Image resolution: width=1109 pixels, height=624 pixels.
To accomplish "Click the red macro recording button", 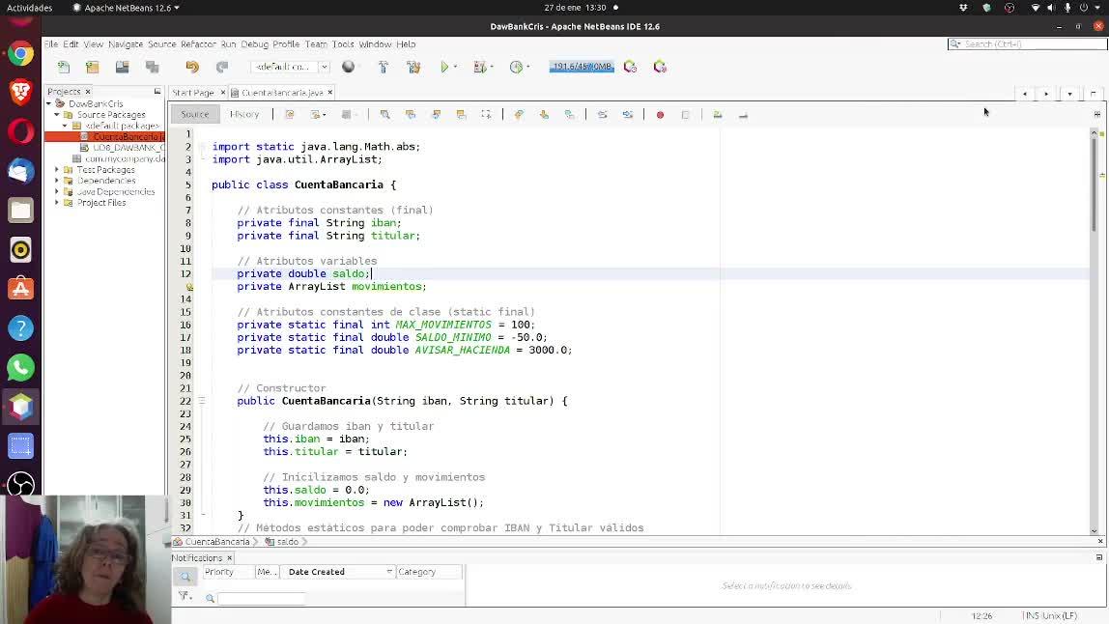I will point(660,115).
